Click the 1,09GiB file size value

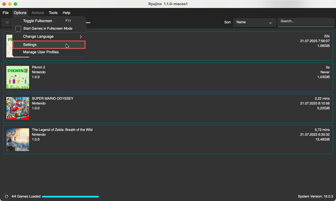tap(323, 46)
